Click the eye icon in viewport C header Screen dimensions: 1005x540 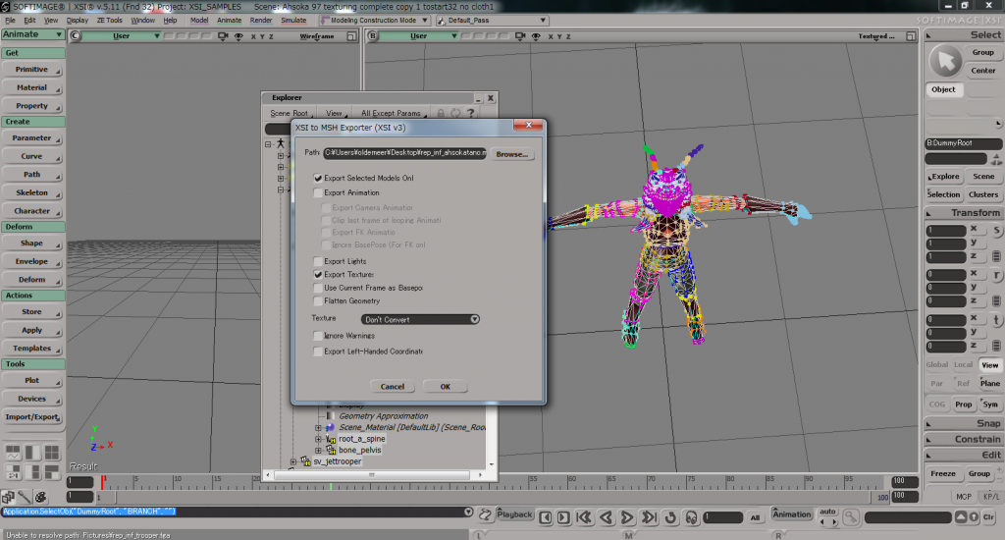click(238, 36)
